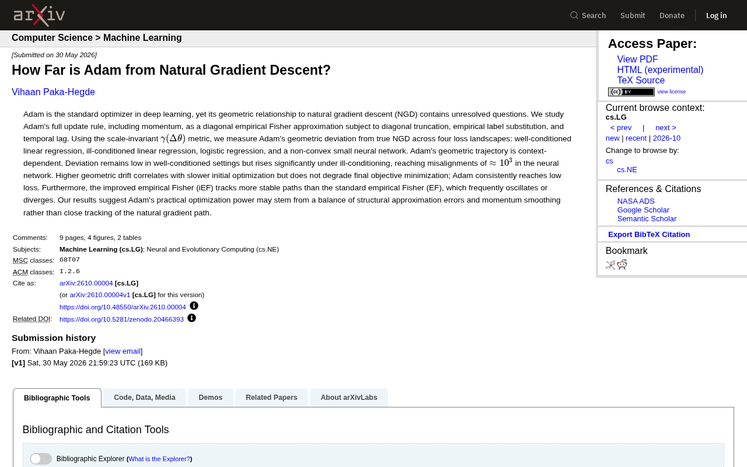Click the MSC classes abbreviation label
The height and width of the screenshot is (467, 747).
pos(20,260)
